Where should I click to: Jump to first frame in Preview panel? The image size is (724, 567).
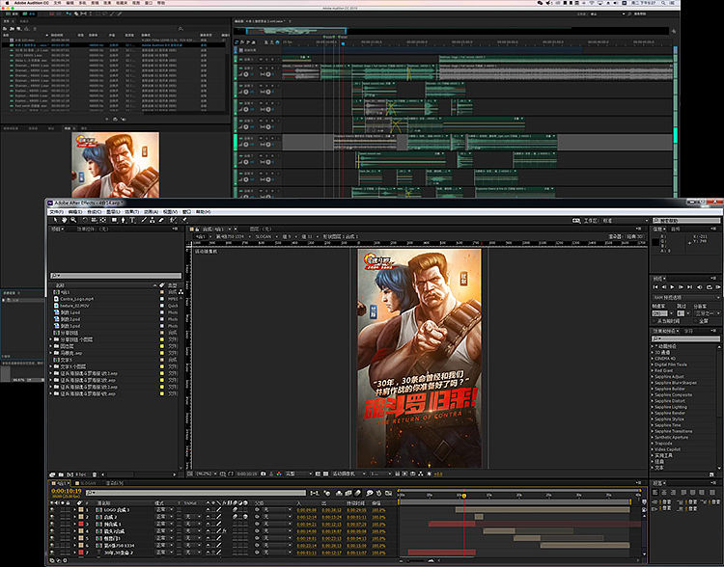click(x=655, y=287)
